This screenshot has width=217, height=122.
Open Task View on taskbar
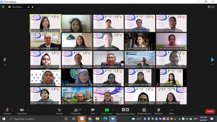tap(74, 119)
